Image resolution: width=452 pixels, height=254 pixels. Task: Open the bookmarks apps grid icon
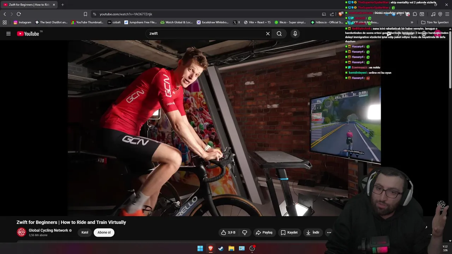5,22
